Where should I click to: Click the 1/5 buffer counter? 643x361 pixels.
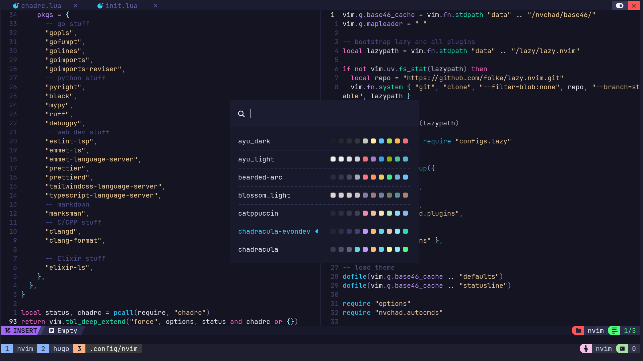click(630, 330)
